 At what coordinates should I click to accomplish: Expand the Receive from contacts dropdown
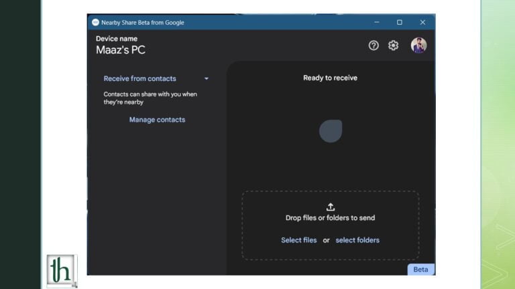[x=156, y=79]
